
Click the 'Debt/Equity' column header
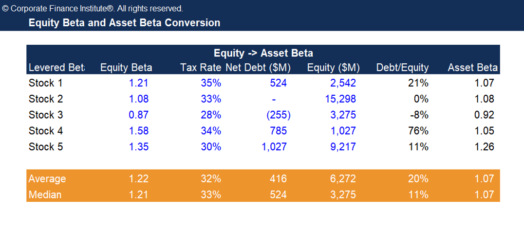[402, 68]
